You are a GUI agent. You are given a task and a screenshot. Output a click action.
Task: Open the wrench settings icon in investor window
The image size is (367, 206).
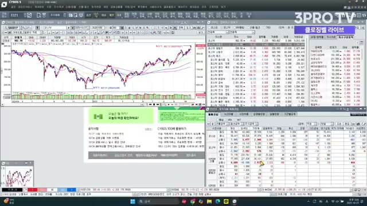click(x=364, y=124)
